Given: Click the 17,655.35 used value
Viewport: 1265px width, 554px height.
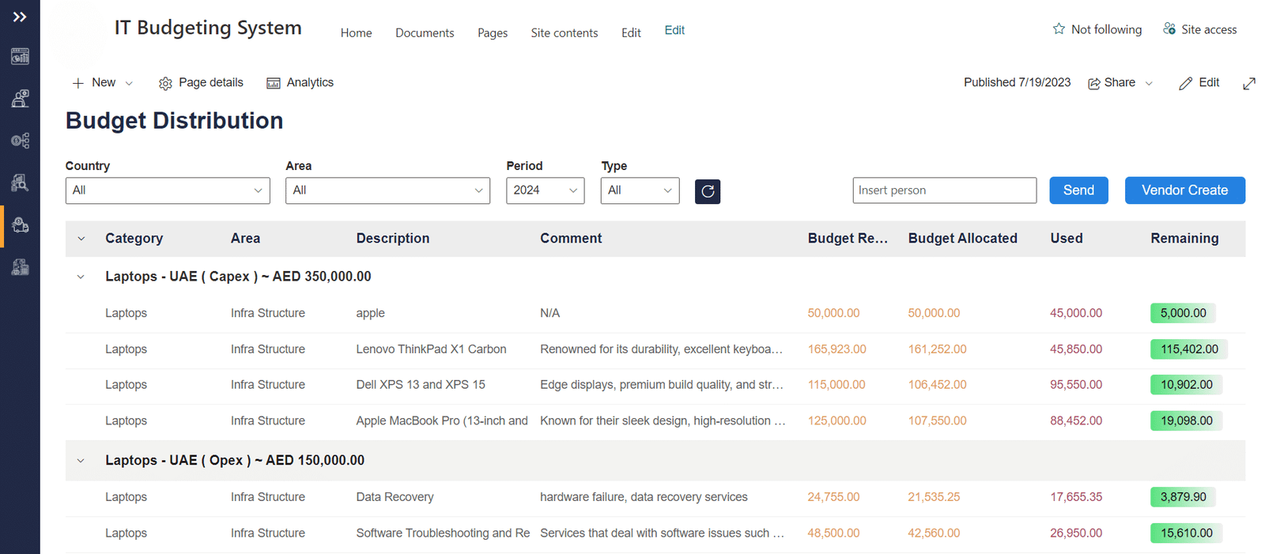Looking at the screenshot, I should click(1076, 497).
